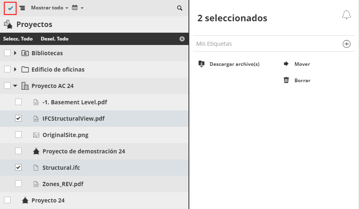Uncheck the IFCStructuralView.pdf checkbox

pos(18,118)
